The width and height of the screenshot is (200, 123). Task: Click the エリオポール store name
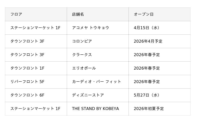pos(84,68)
